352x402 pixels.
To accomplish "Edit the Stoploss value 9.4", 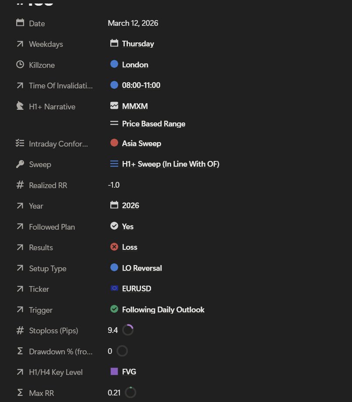I will (113, 330).
